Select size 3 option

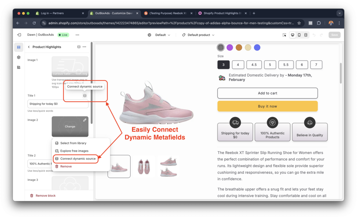tap(223, 65)
